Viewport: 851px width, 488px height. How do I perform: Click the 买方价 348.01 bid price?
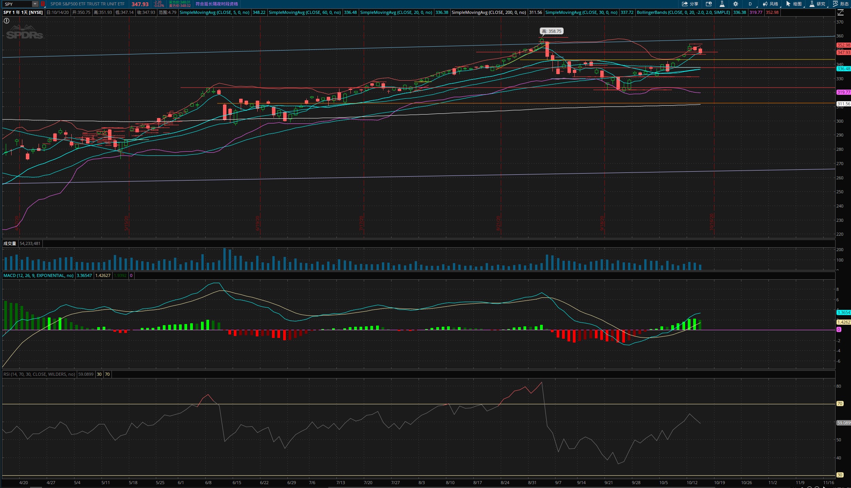(180, 2)
